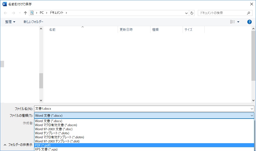Screen dimensions: 256x151
Task: Open the ファイル名 dropdown arrow
Action: (x=252, y=109)
